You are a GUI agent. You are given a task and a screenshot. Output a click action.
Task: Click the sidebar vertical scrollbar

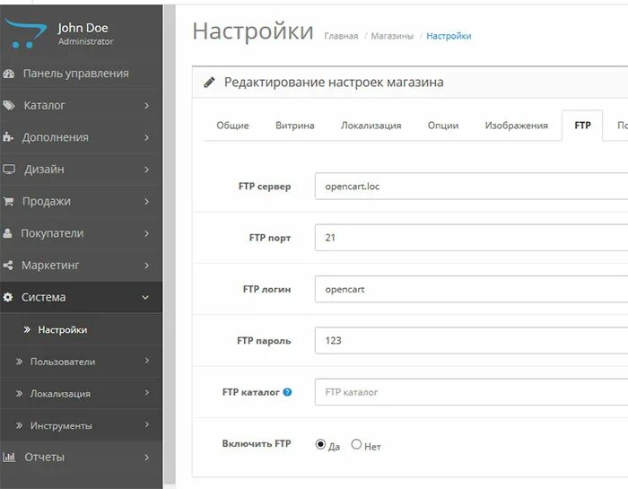[170, 244]
